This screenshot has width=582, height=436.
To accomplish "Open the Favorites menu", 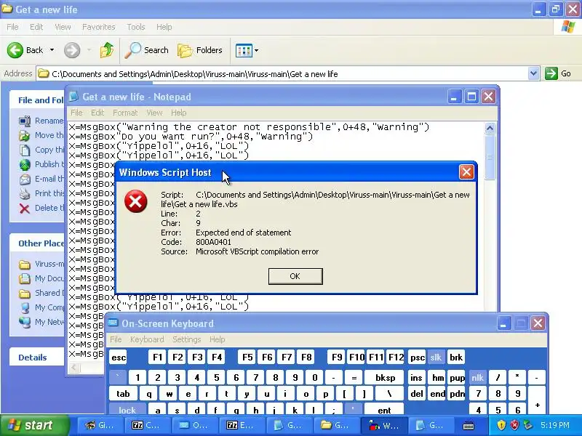I will [99, 27].
